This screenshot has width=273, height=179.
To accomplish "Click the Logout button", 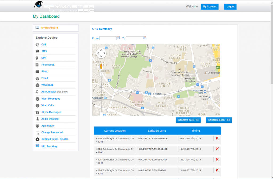I will [x=230, y=7].
